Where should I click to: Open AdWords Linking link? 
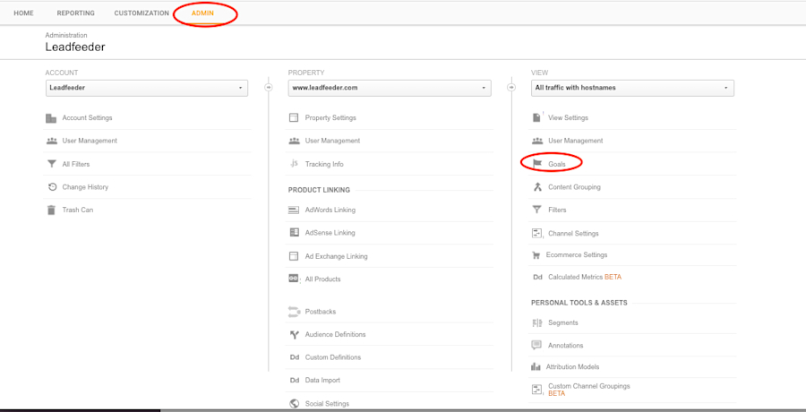point(330,210)
